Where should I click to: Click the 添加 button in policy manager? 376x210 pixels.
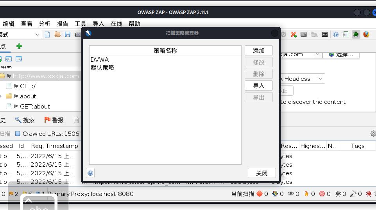click(259, 50)
